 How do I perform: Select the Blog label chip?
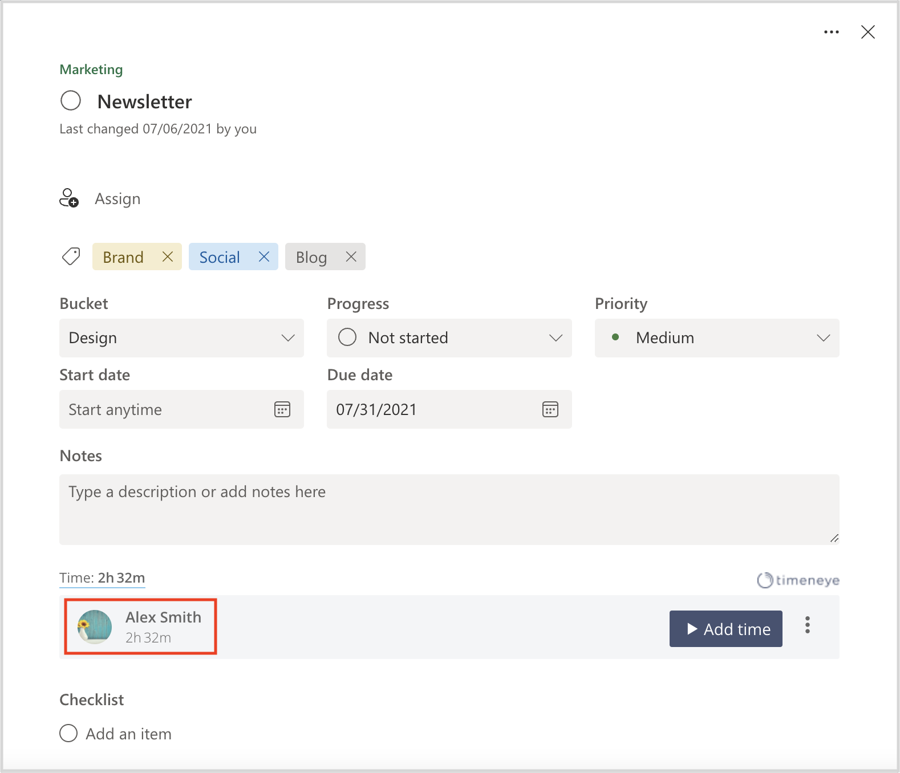(325, 257)
